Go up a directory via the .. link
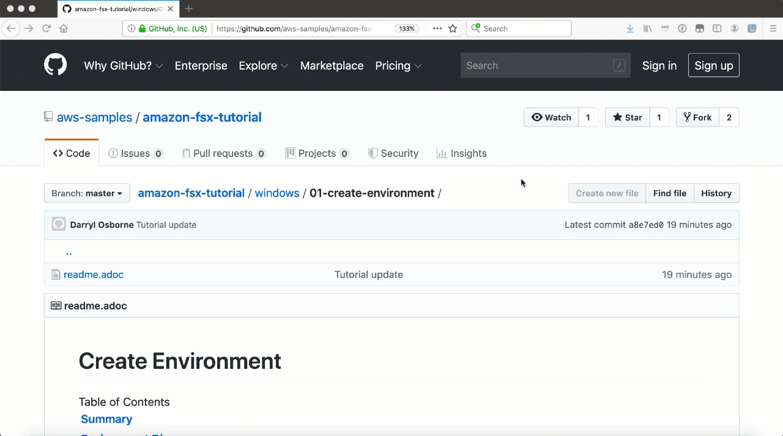This screenshot has height=436, width=783. click(x=69, y=252)
